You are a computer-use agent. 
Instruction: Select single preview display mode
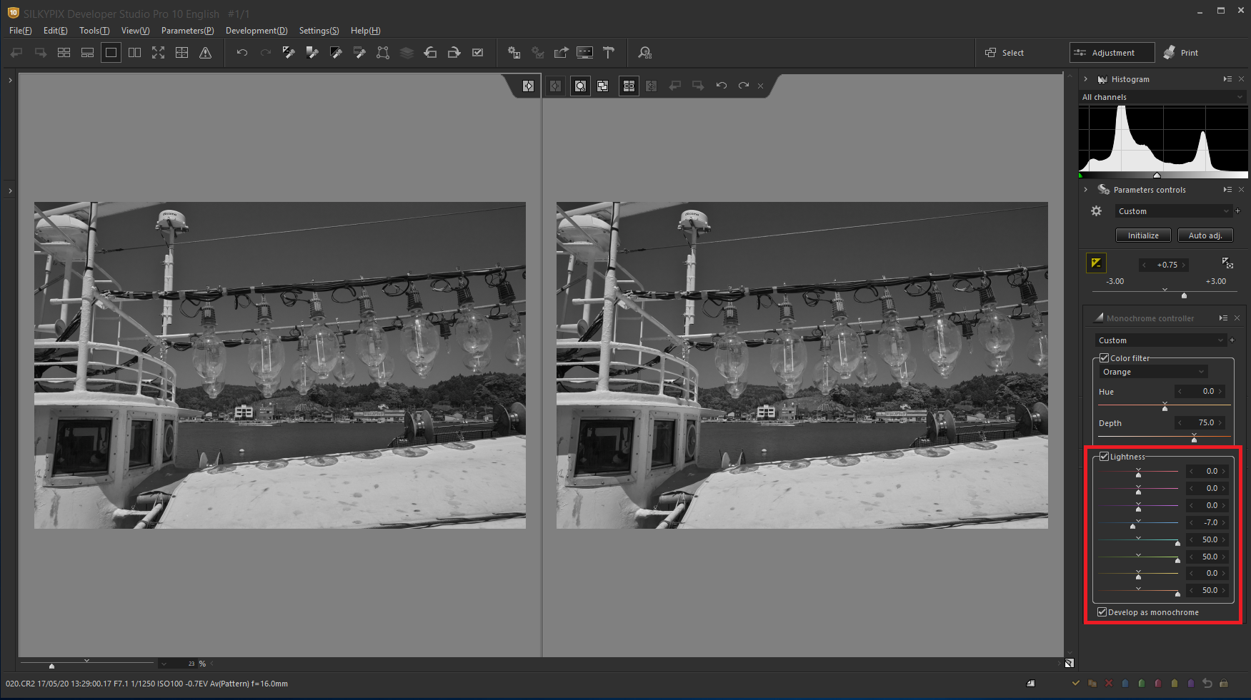[111, 53]
